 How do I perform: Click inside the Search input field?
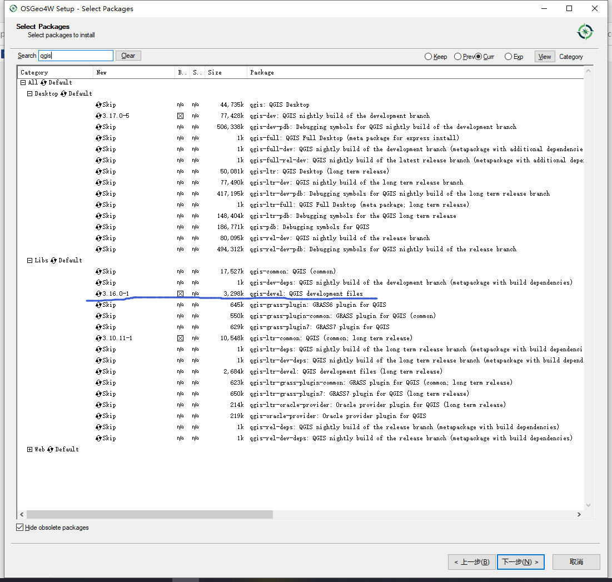coord(75,55)
